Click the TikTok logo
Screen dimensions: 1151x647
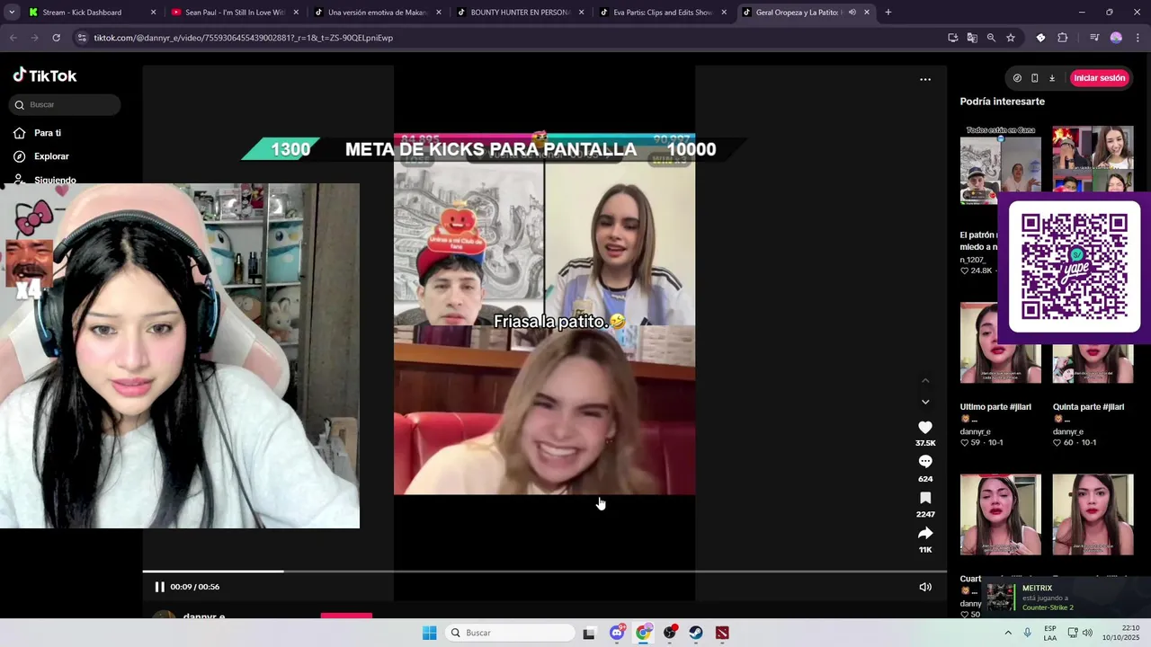(x=45, y=75)
